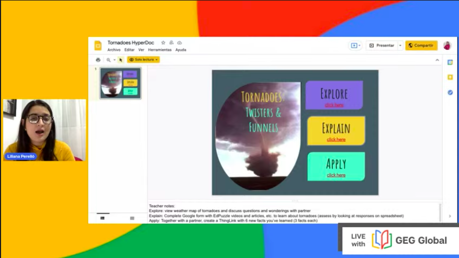This screenshot has height=258, width=459.
Task: Click the Tornadoes HyperDoc title
Action: pos(130,43)
